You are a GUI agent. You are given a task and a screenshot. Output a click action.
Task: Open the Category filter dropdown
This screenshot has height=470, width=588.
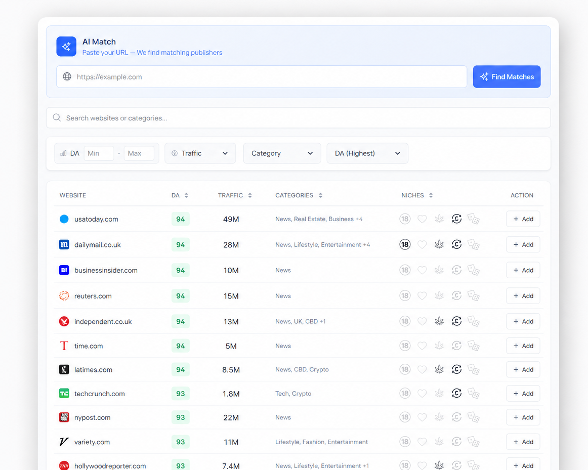point(282,153)
